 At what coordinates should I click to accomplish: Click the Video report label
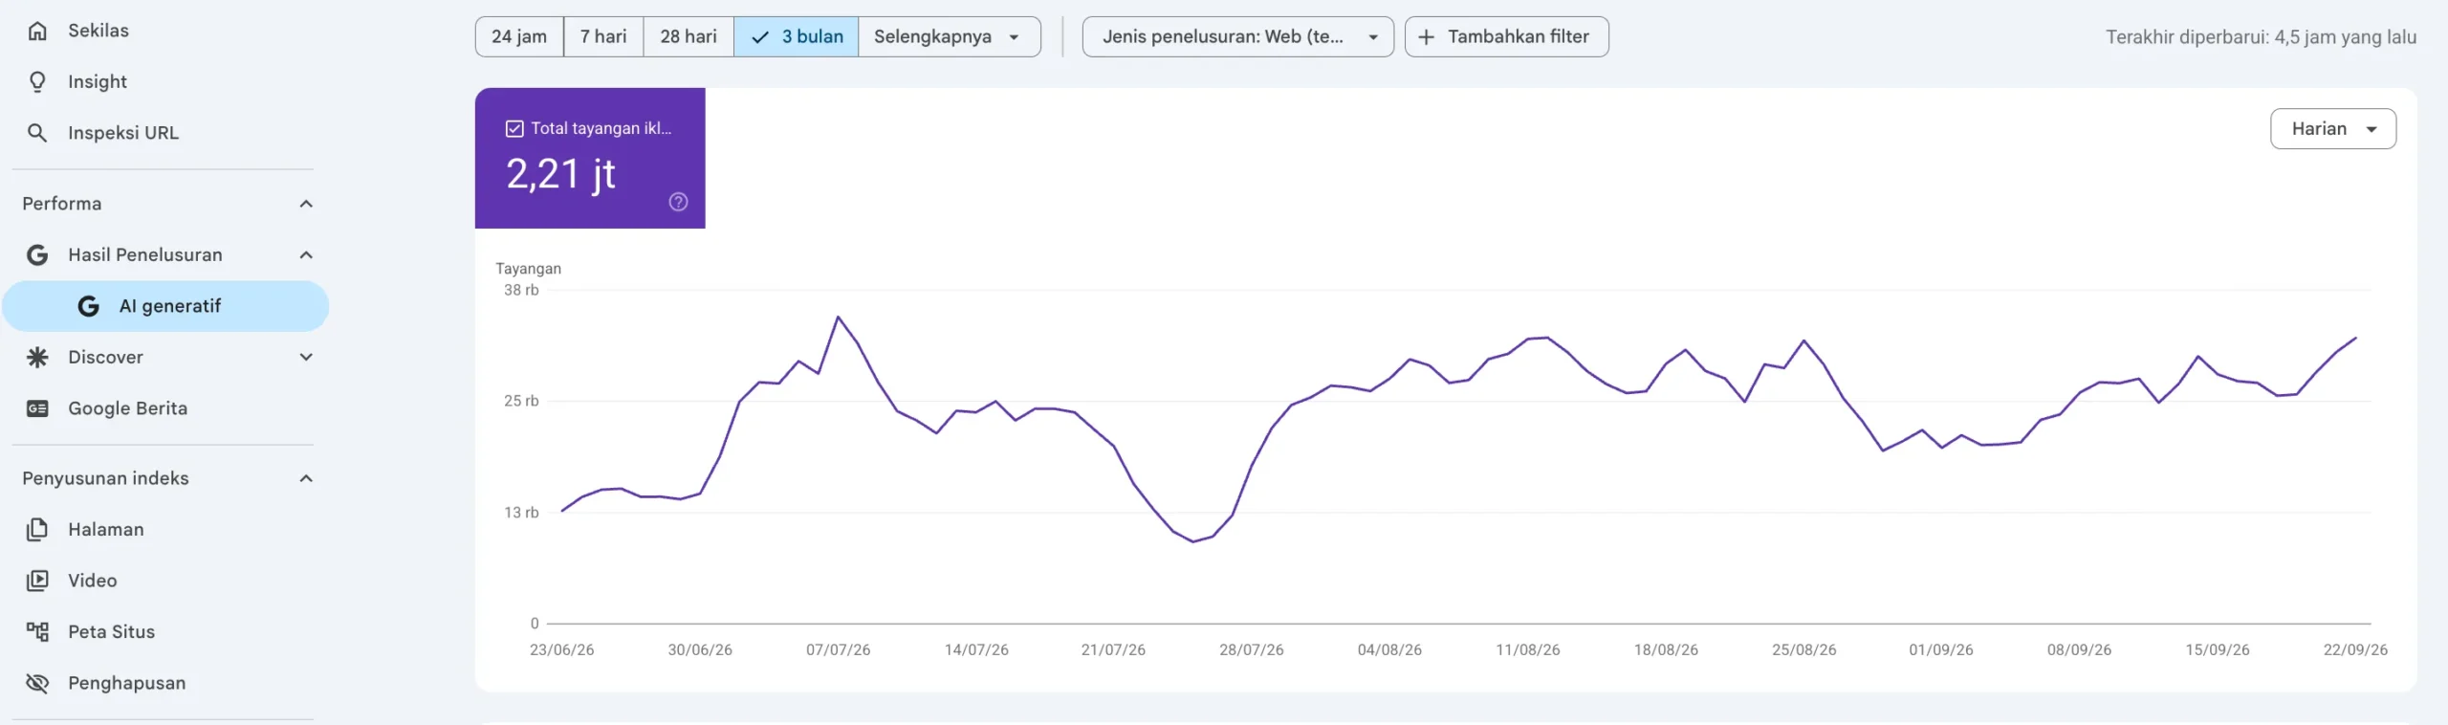click(93, 581)
